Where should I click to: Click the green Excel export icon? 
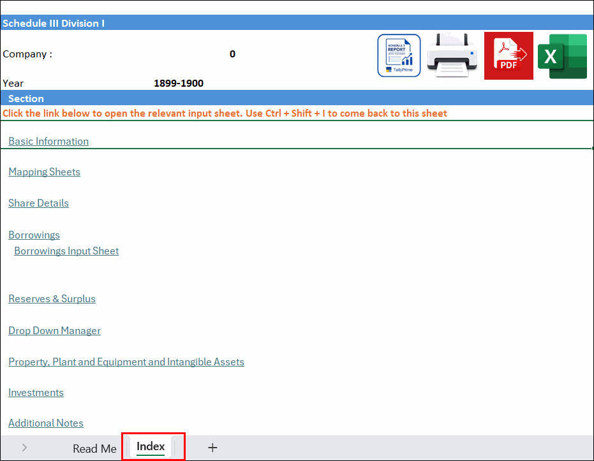(562, 56)
